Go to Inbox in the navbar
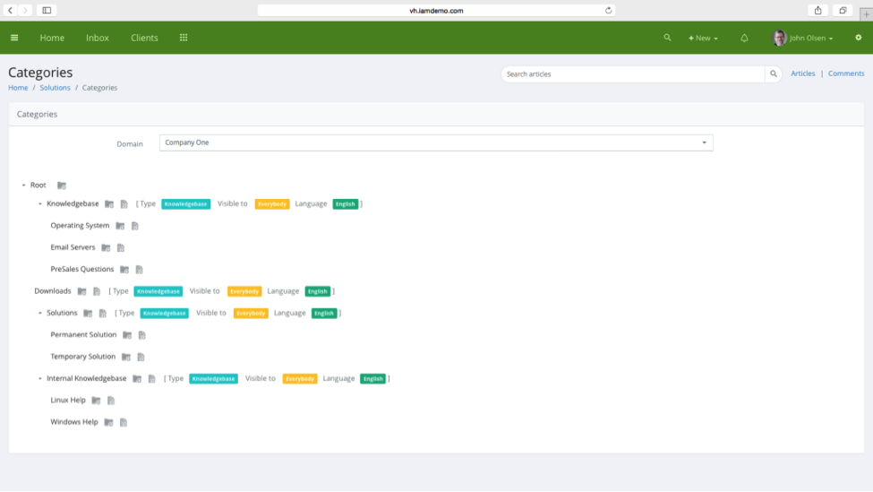 (98, 38)
